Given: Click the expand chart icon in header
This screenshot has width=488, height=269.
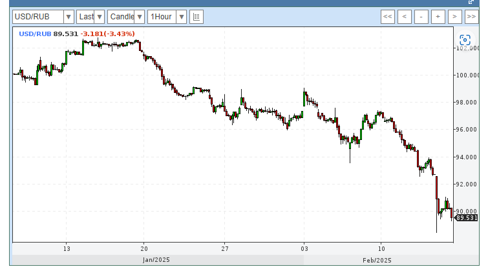Looking at the screenshot, I should pos(471,2).
